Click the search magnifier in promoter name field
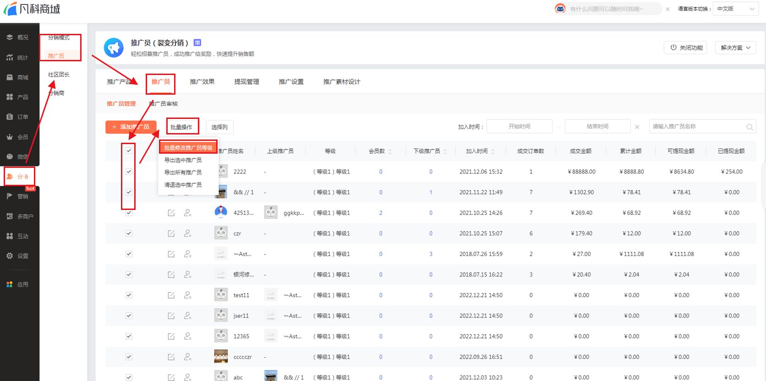The image size is (766, 381). point(750,127)
